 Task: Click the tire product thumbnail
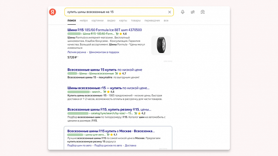161,45
